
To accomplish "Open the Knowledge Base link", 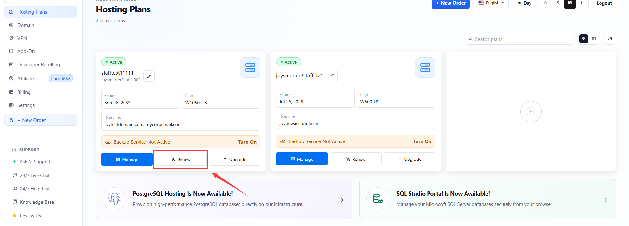I will 37,202.
